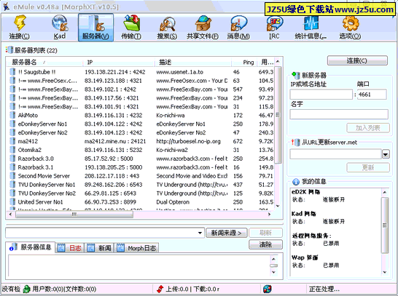The height and width of the screenshot is (296, 398).
Task: Click the server list horizontal scrollbar thumb
Action: pos(74,215)
